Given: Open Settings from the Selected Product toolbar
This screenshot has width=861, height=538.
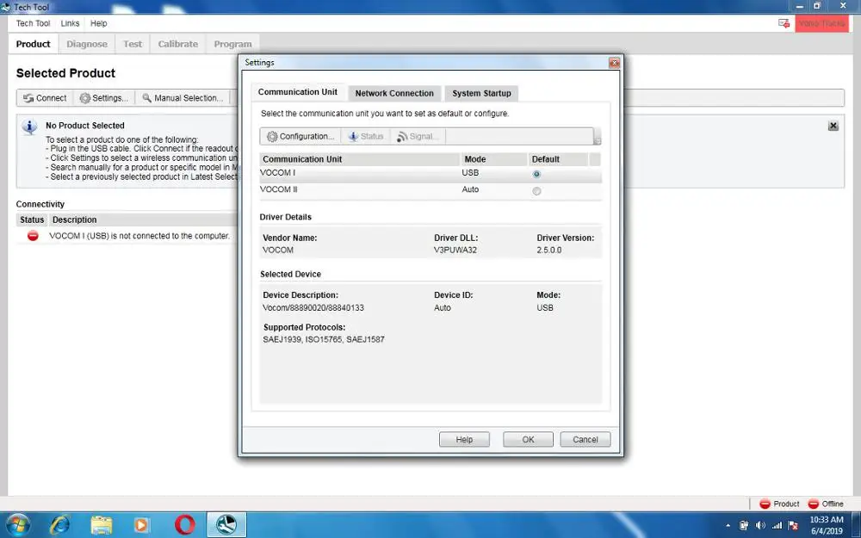Looking at the screenshot, I should [104, 98].
